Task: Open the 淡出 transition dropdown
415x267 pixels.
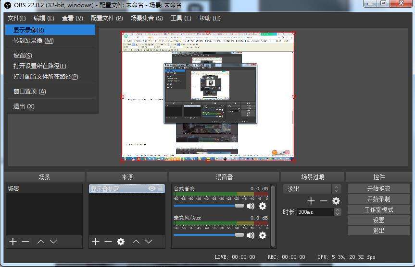Action: coord(312,189)
